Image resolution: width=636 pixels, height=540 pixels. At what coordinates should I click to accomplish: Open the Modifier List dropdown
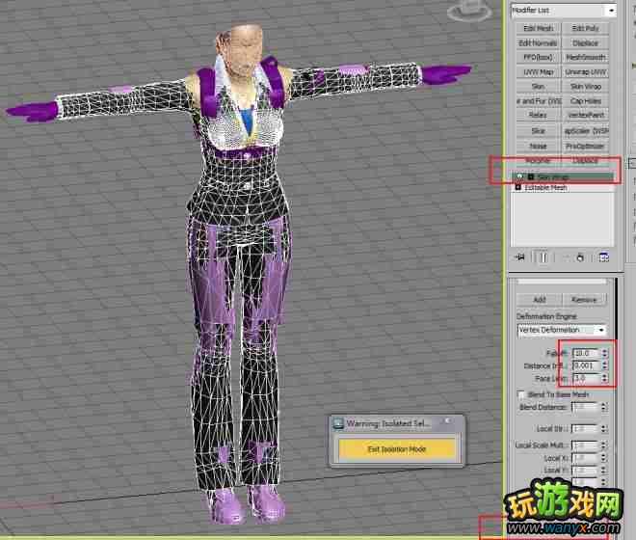tap(610, 11)
